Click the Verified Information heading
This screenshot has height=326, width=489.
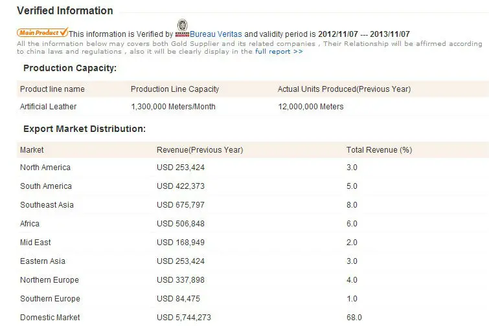pos(65,11)
